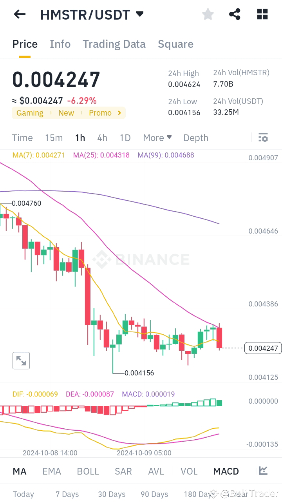
Task: Open the Trading Data tab
Action: coord(114,44)
